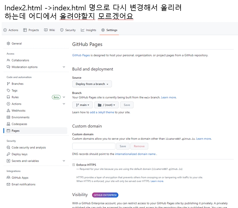Open the Deploy from a branch source dropdown

click(92, 84)
